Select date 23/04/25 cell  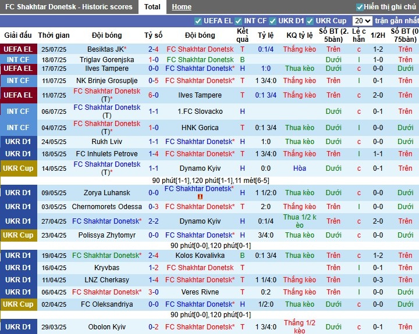(x=54, y=235)
